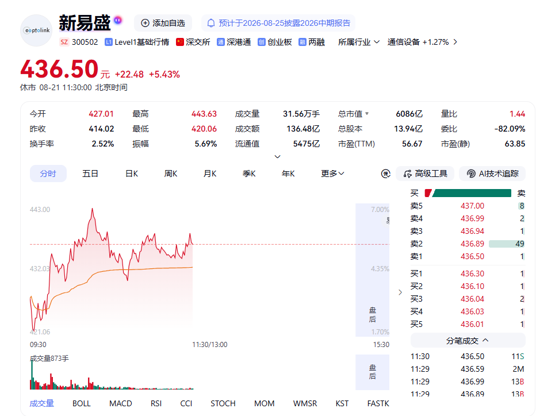Select FASTK indicator
536x416 pixels.
click(378, 403)
